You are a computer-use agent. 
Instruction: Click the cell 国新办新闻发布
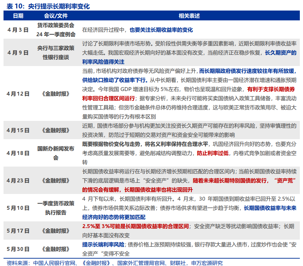click(x=56, y=149)
